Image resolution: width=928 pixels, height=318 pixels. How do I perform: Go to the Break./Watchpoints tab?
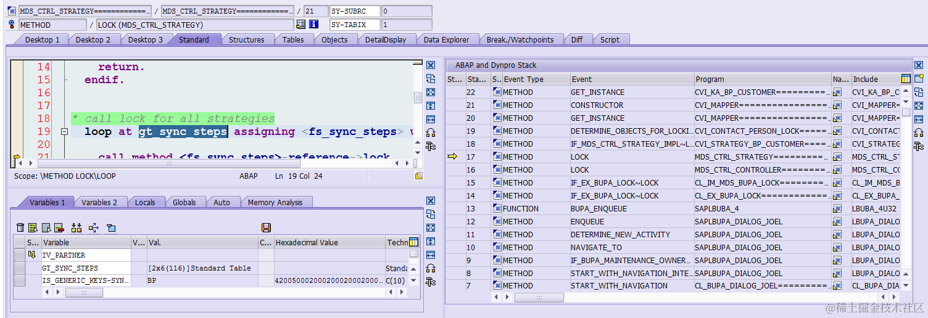tap(520, 39)
